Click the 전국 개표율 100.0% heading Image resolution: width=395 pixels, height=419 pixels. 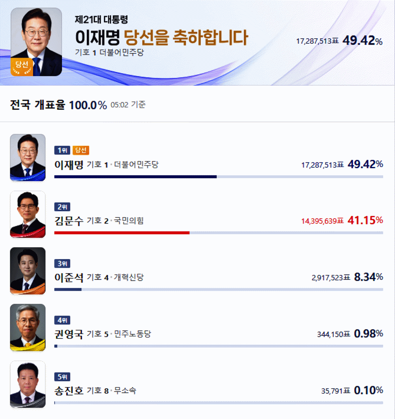tap(58, 105)
